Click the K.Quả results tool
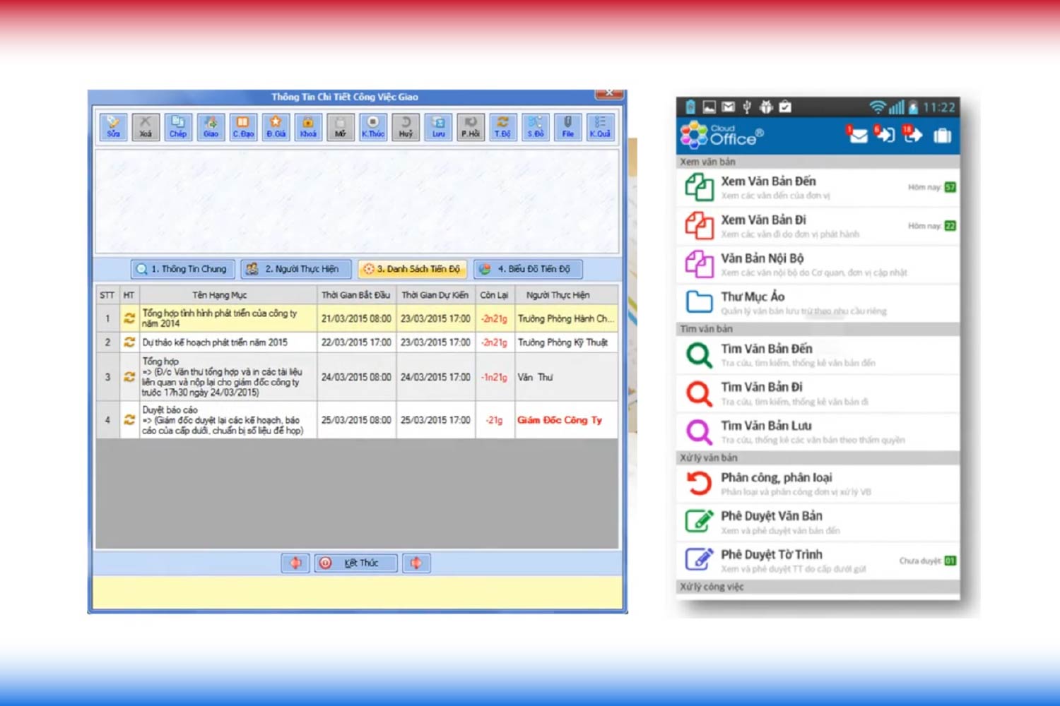This screenshot has height=706, width=1060. (600, 127)
